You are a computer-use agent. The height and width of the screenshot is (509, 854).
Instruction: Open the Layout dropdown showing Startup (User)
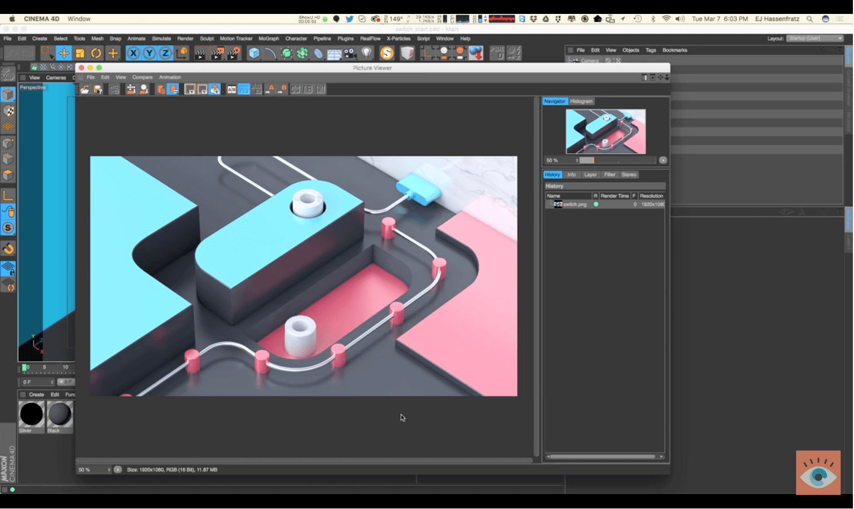(816, 38)
